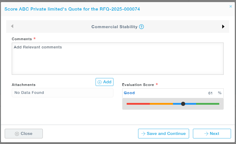This screenshot has height=144, width=236.
Task: Click the 'Good' rating label
Action: pyautogui.click(x=129, y=93)
